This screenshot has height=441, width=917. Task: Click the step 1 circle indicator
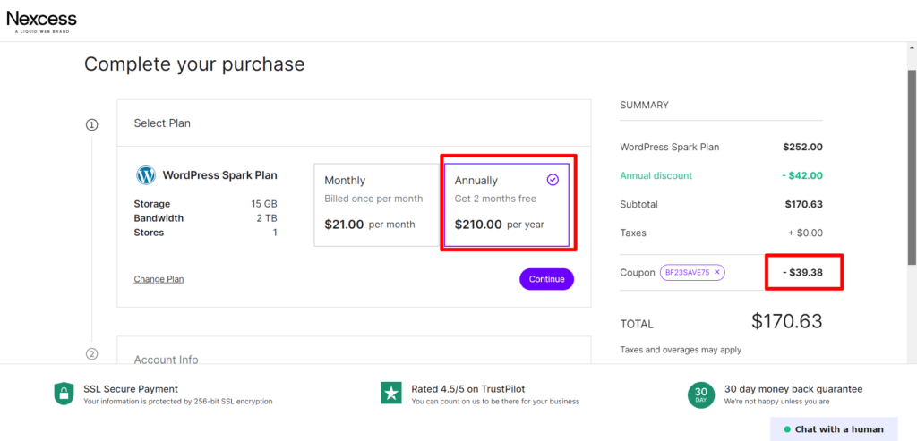92,124
